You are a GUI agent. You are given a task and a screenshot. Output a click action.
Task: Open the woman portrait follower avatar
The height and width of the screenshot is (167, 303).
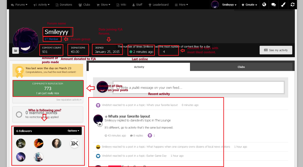pos(57,143)
